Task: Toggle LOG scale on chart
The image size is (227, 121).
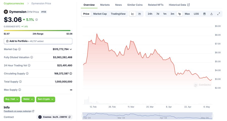Action: (196, 14)
